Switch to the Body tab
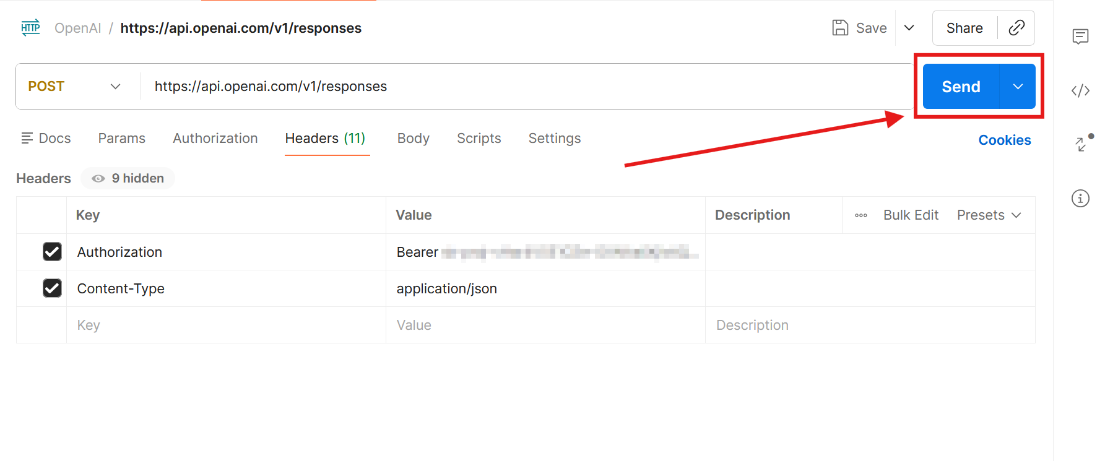Screen dimensions: 1105x461 pyautogui.click(x=413, y=138)
